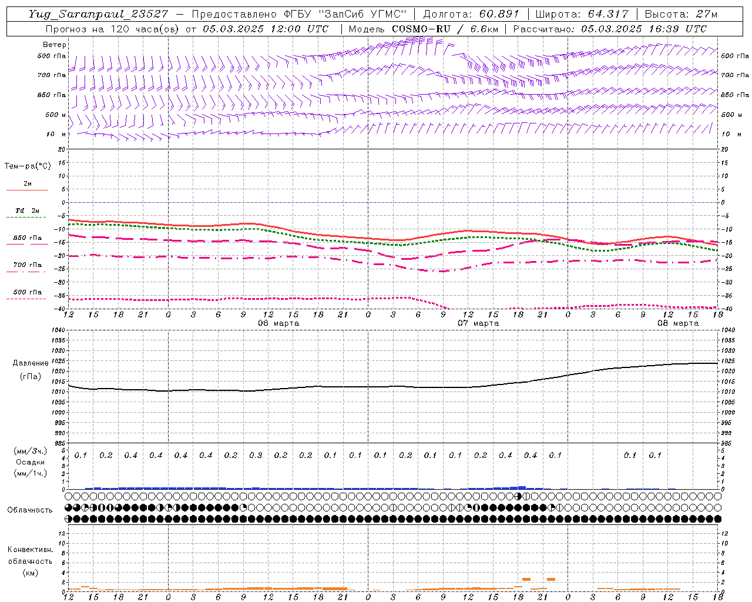Click the 08 марта date label

[x=678, y=323]
